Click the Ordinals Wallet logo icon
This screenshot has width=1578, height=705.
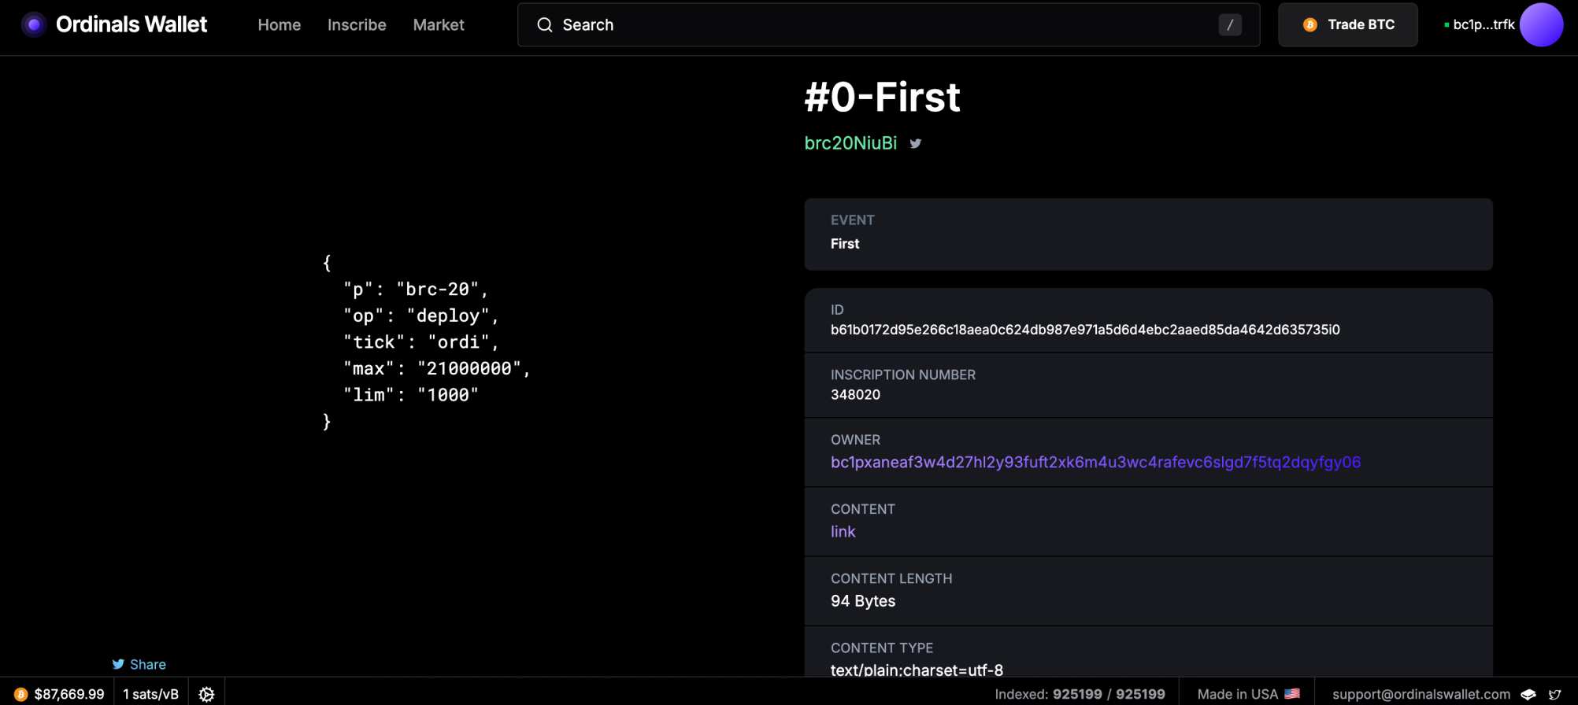[33, 24]
